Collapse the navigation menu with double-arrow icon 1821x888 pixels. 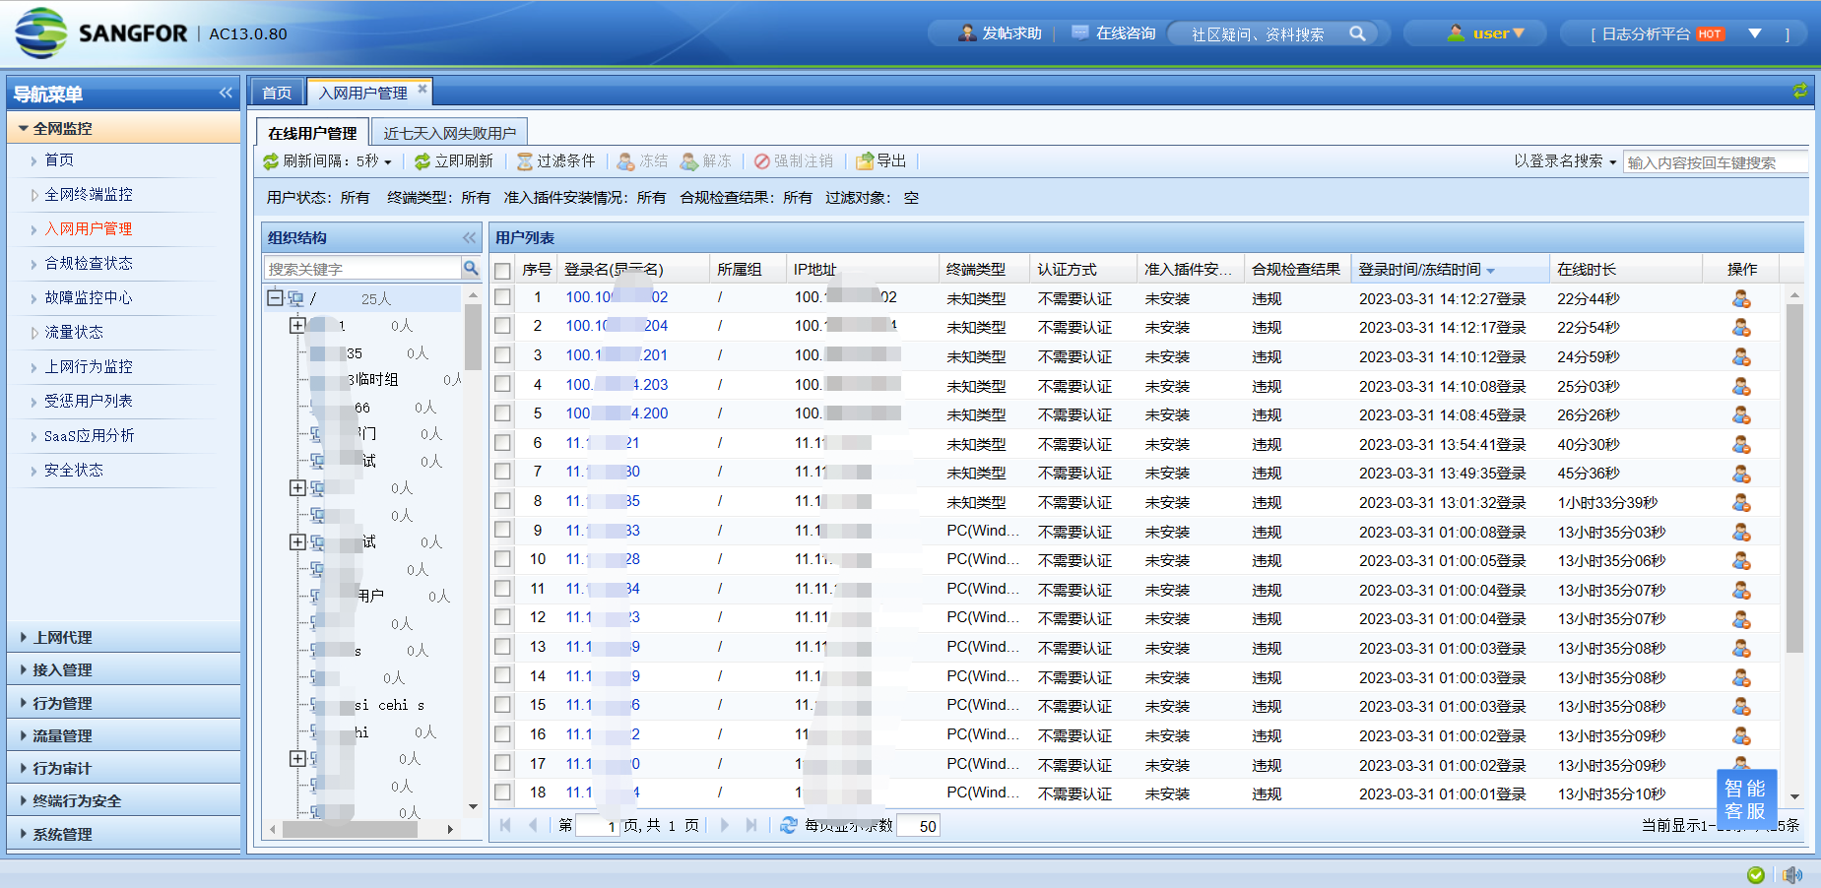226,94
